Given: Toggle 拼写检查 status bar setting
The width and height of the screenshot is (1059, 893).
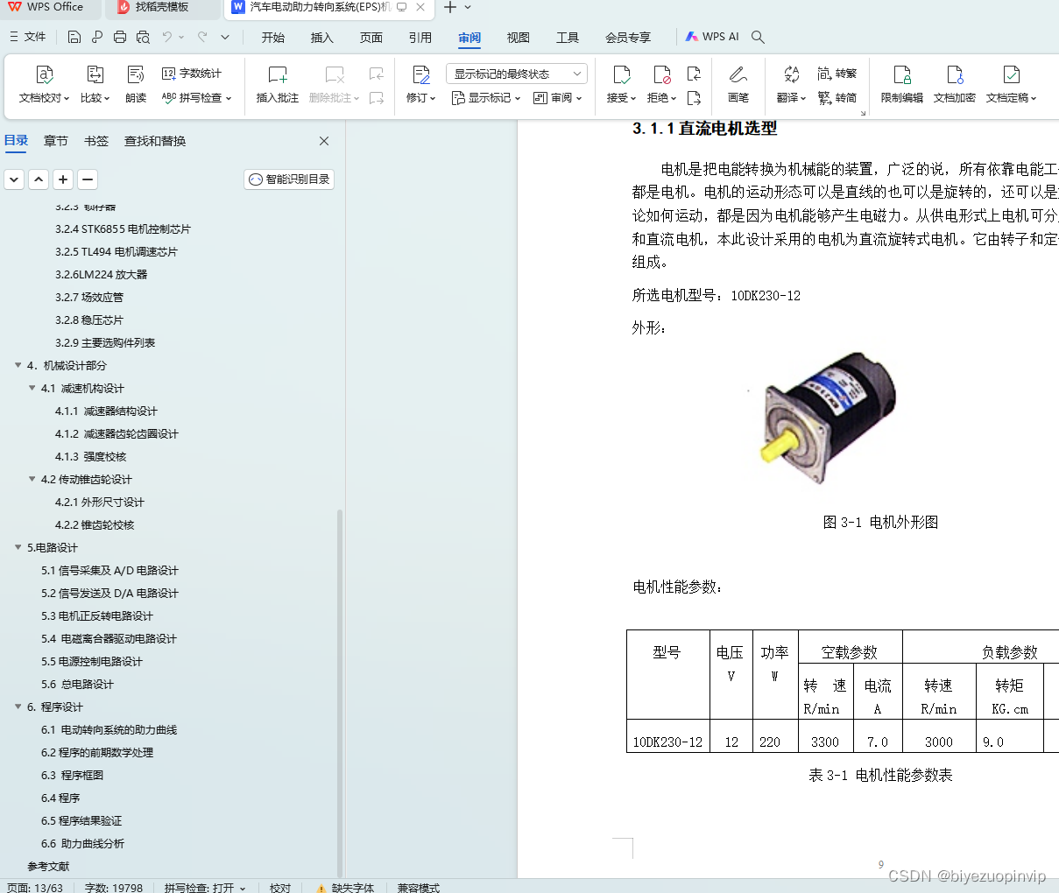Looking at the screenshot, I should click(205, 886).
